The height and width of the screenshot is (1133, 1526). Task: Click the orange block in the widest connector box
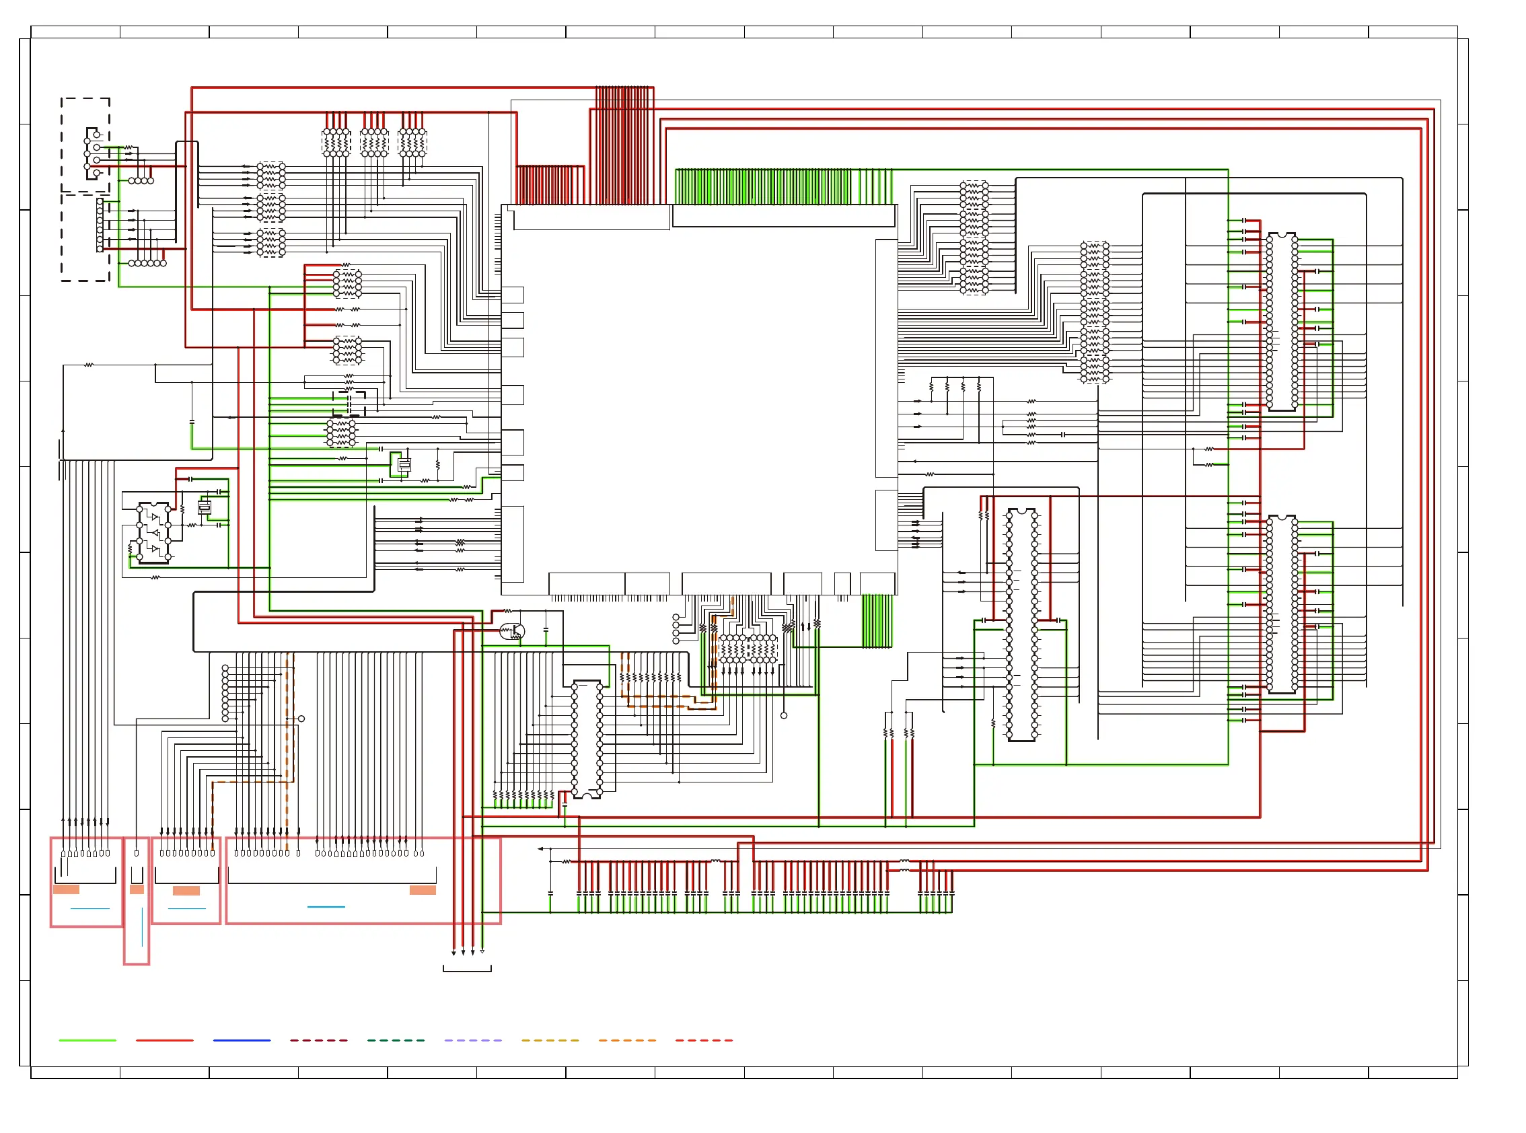tap(423, 890)
